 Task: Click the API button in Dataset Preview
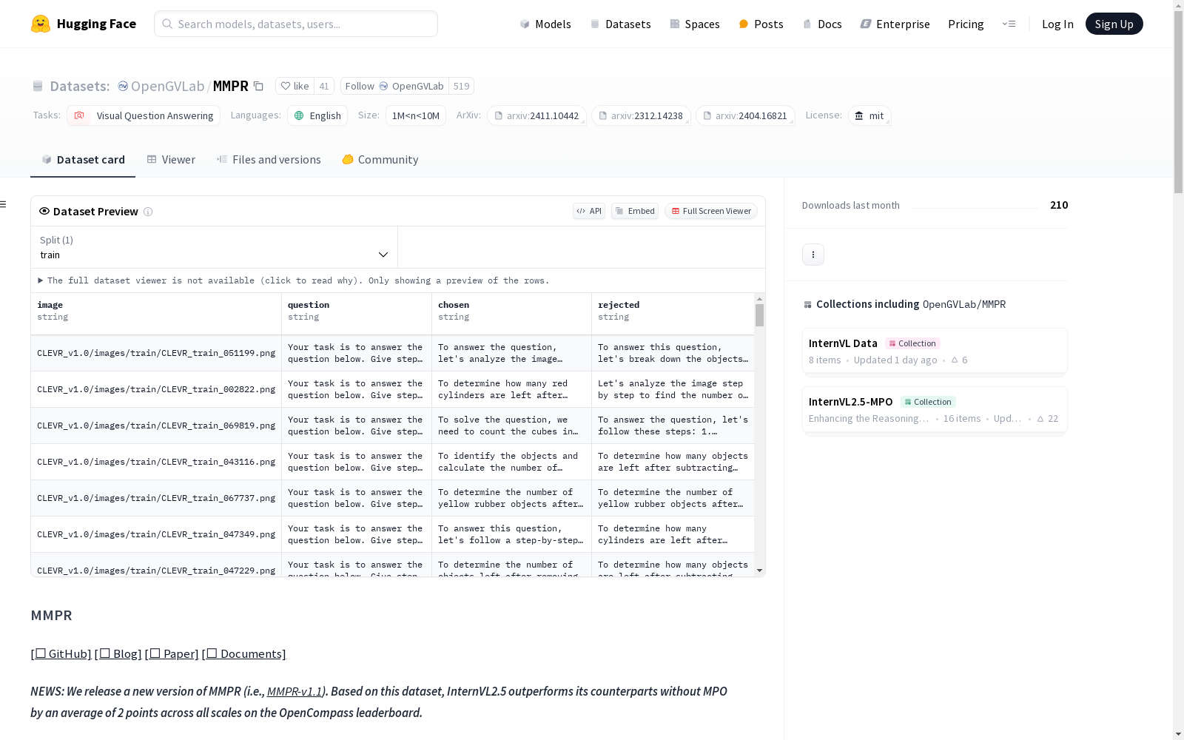(x=589, y=211)
